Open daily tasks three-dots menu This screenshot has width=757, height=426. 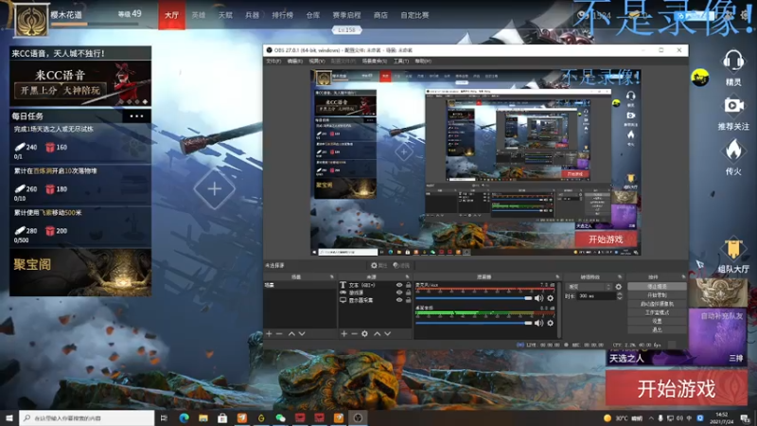coord(136,115)
